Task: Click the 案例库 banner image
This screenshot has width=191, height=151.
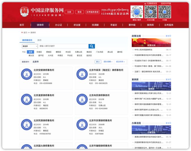Action: coord(151,86)
